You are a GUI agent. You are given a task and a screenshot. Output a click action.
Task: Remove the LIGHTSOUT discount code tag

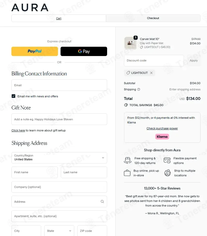pyautogui.click(x=151, y=73)
